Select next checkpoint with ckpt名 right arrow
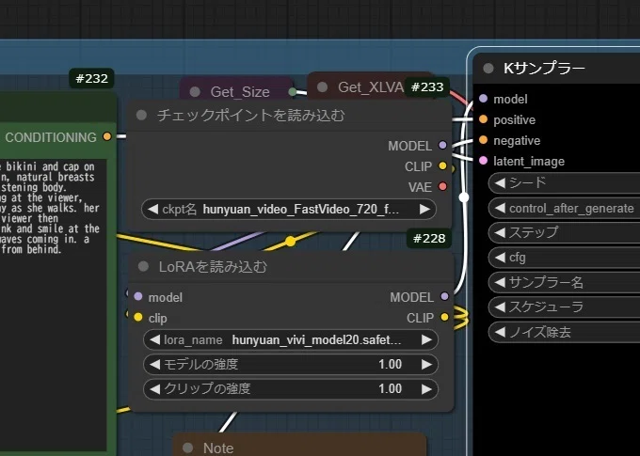640x456 pixels. pyautogui.click(x=424, y=210)
